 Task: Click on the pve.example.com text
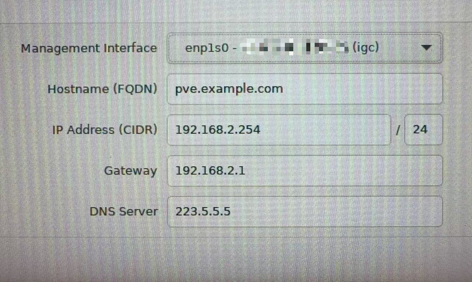point(229,89)
